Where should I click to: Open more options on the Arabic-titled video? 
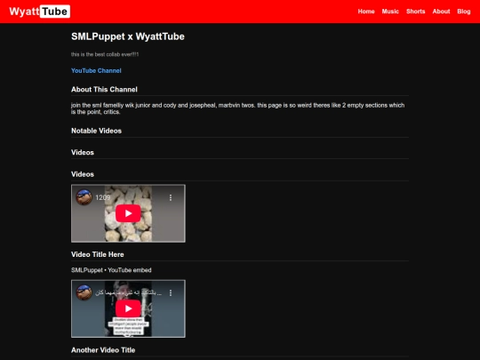pyautogui.click(x=171, y=293)
